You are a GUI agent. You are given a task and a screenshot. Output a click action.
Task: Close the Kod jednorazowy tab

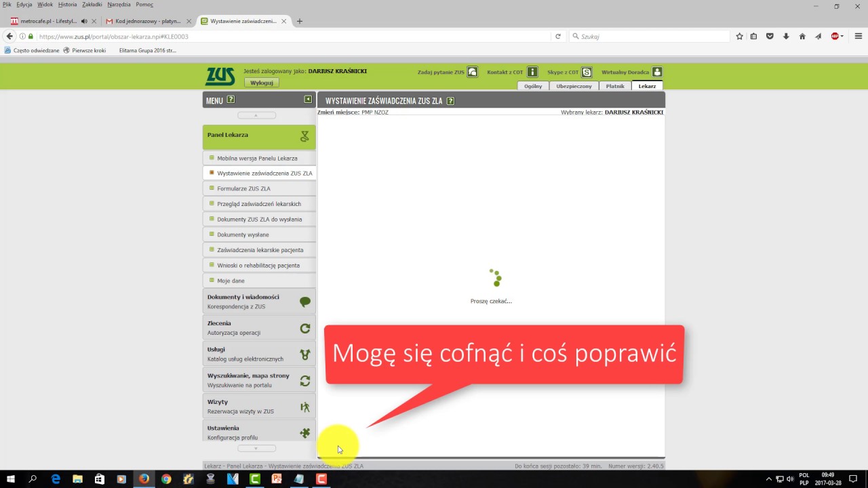coord(189,21)
